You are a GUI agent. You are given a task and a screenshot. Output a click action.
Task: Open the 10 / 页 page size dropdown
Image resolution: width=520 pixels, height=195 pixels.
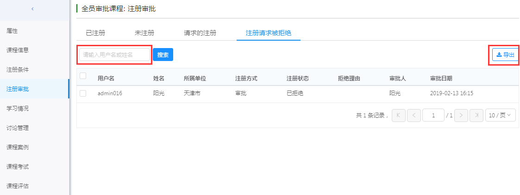(500, 116)
